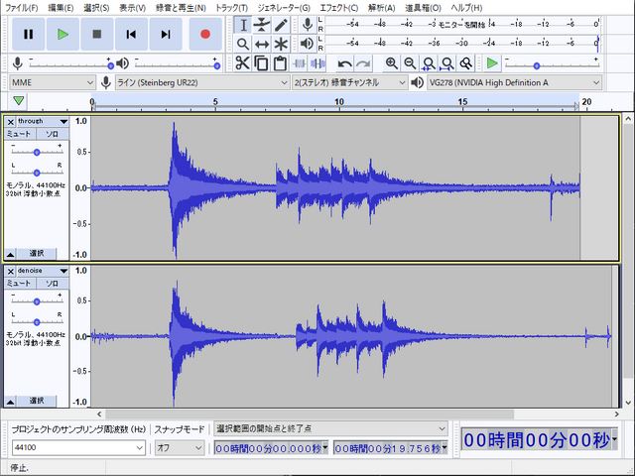Start recording with the Record button
This screenshot has width=635, height=476.
[205, 34]
